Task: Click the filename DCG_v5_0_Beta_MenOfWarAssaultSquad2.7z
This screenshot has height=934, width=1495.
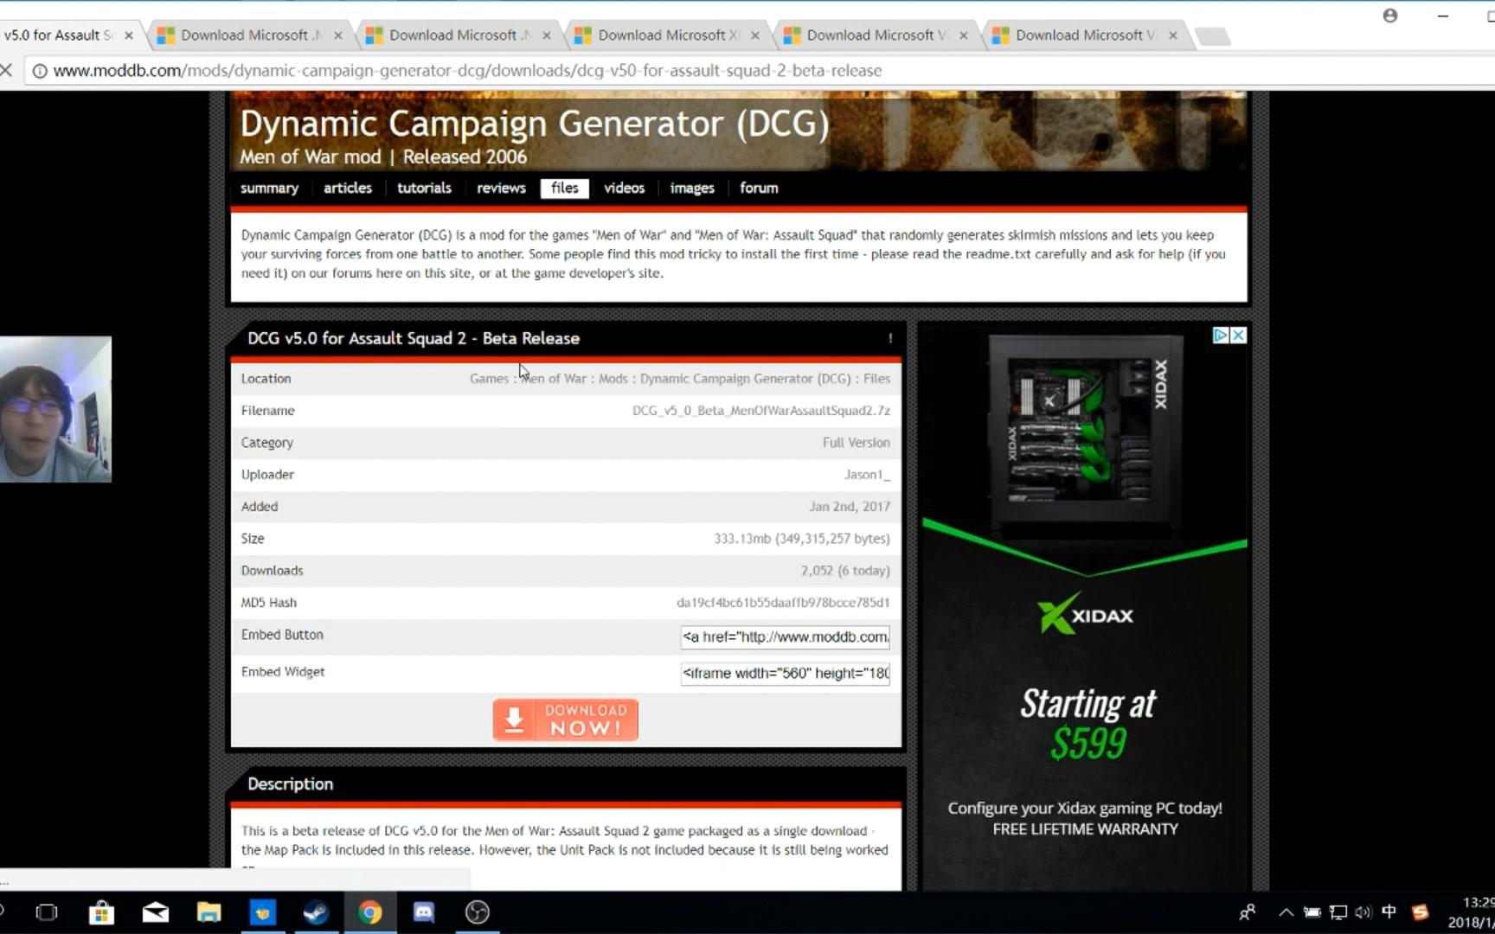Action: coord(761,411)
